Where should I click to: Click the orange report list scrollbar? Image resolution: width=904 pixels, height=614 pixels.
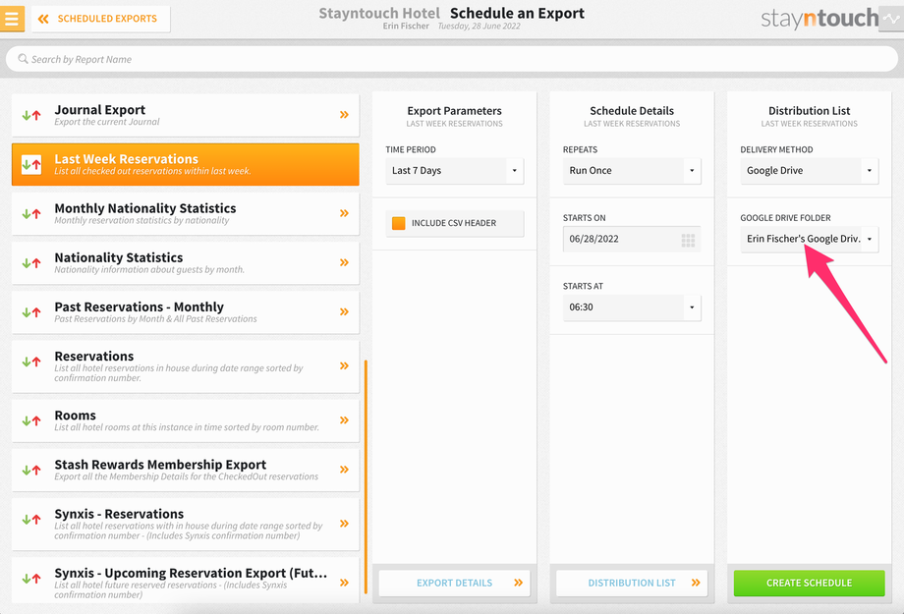pyautogui.click(x=367, y=476)
